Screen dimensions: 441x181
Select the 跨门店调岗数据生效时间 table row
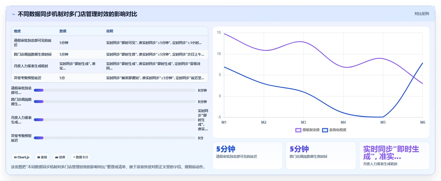click(110, 54)
